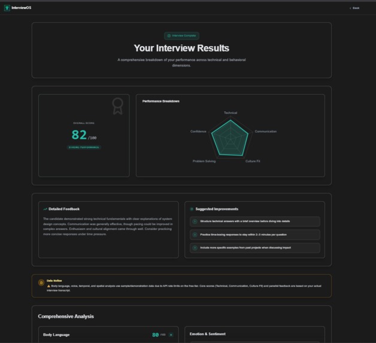The width and height of the screenshot is (376, 343).
Task: Click the Body Language score 80
Action: [x=156, y=335]
